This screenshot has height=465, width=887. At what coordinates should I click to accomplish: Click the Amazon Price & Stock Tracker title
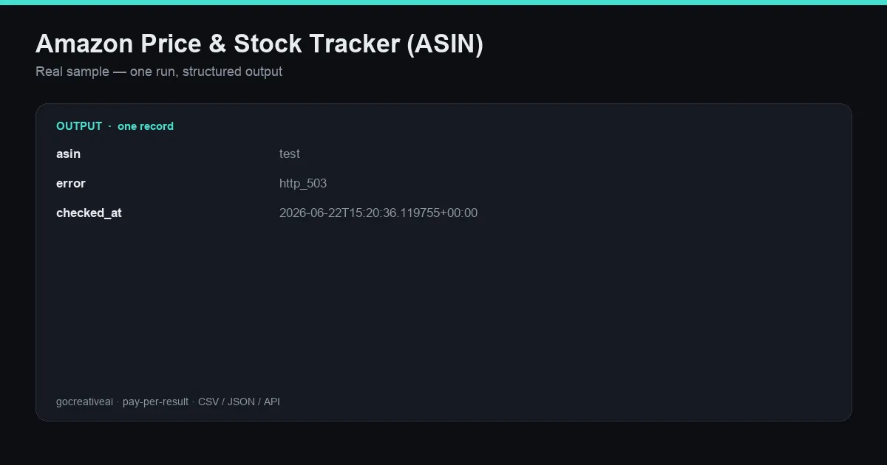point(259,44)
